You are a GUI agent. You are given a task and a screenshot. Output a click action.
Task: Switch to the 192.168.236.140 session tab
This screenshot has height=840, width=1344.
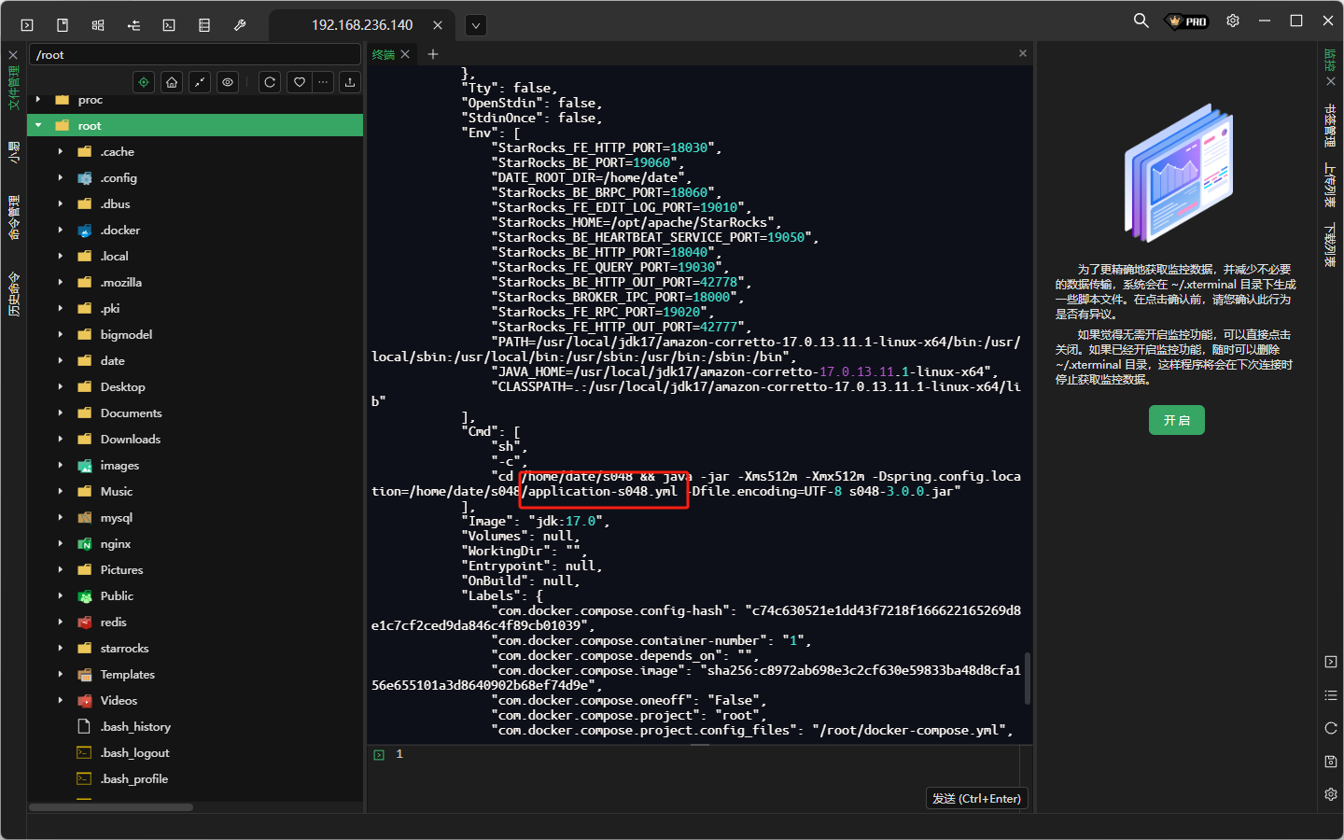click(x=362, y=25)
